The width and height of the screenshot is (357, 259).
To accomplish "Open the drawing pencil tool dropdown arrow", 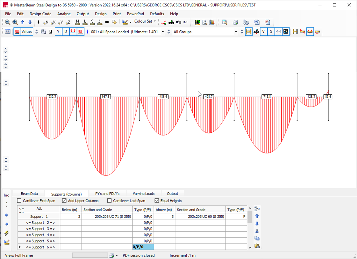I will click(x=131, y=22).
